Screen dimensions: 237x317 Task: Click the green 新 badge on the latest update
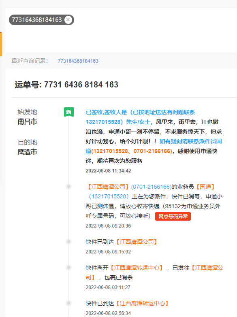pos(69,112)
